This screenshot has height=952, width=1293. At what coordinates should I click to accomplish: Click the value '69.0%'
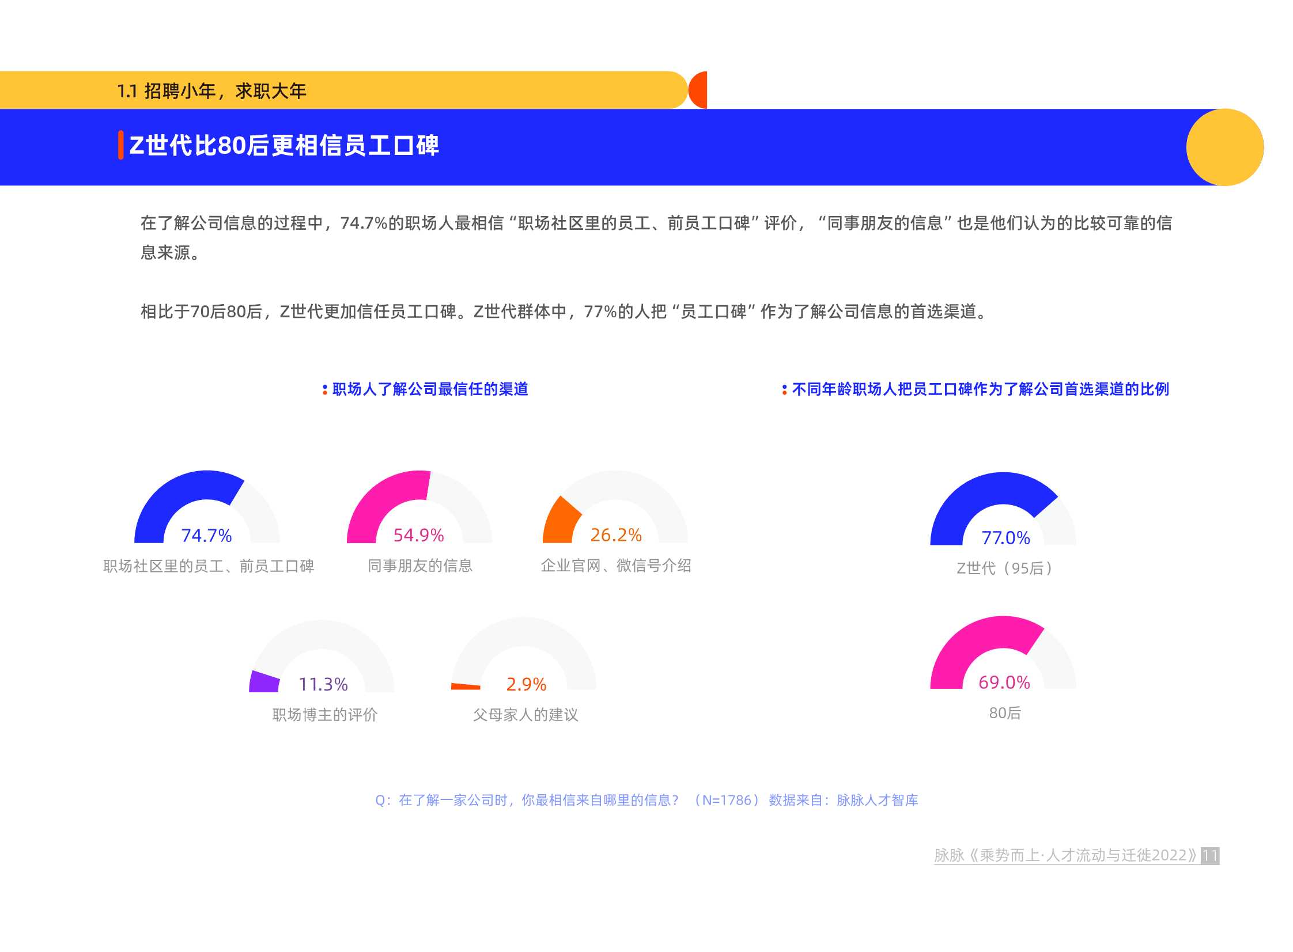click(1004, 683)
